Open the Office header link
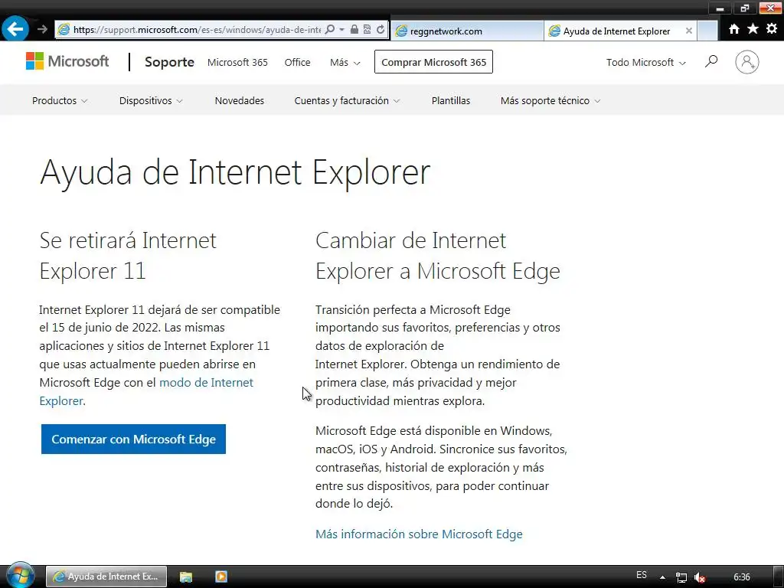Viewport: 784px width, 588px height. pyautogui.click(x=298, y=63)
